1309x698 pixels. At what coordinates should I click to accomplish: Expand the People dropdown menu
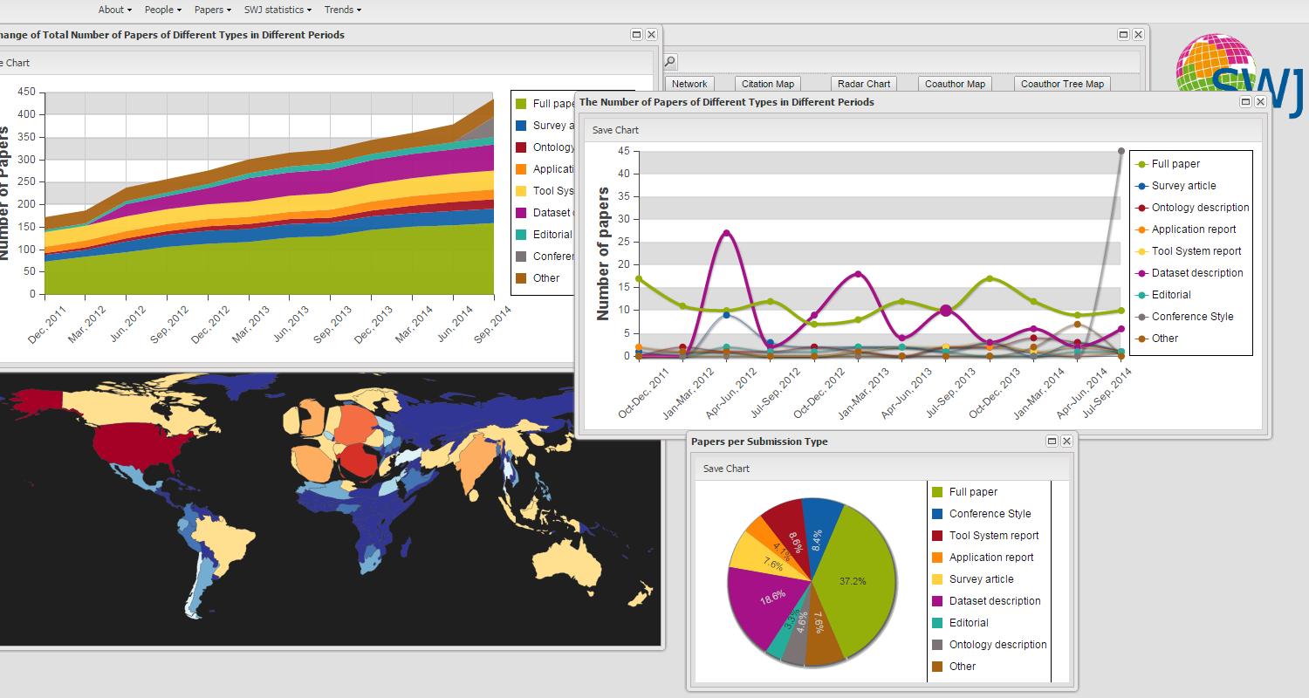(x=163, y=10)
